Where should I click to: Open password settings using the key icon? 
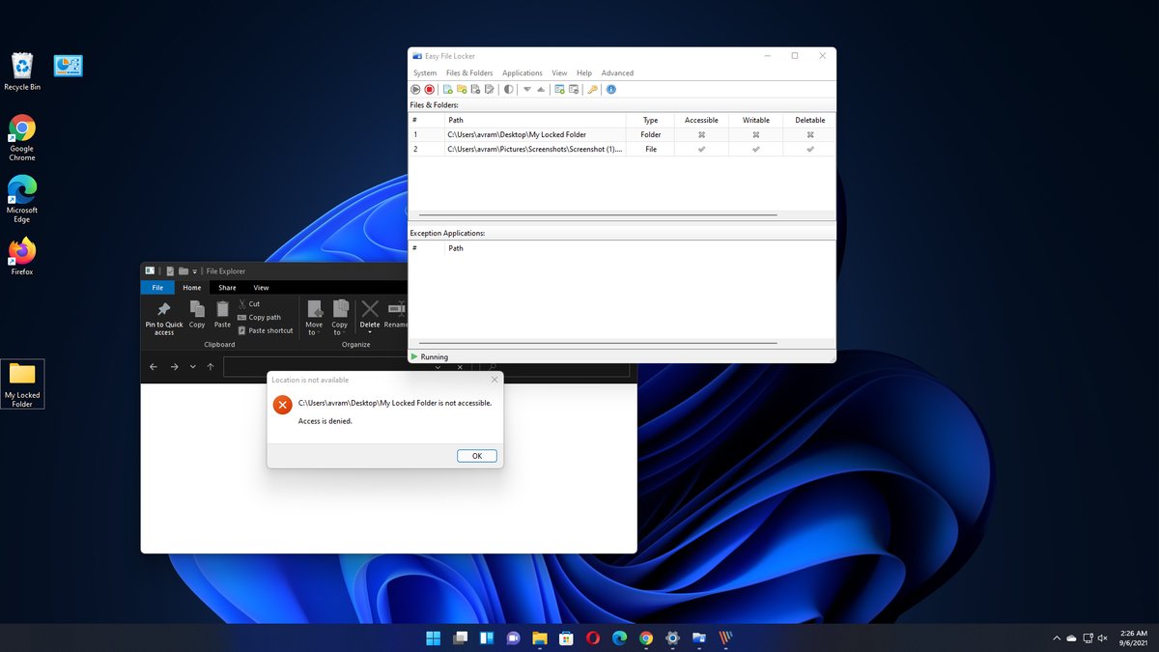[x=591, y=89]
